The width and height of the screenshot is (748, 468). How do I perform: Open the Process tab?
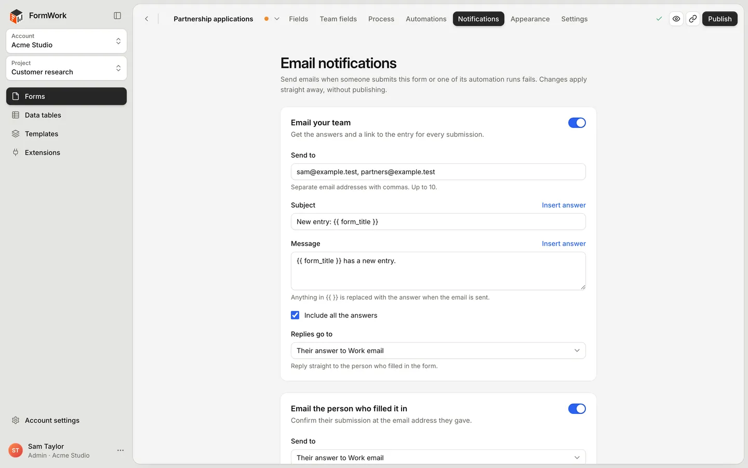point(381,19)
